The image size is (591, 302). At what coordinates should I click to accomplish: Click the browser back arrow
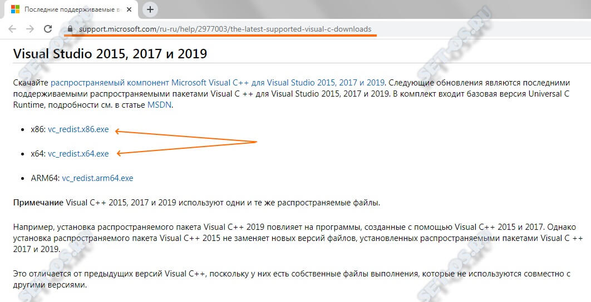pyautogui.click(x=12, y=29)
